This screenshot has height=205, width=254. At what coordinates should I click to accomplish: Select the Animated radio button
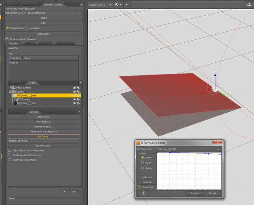point(27,28)
